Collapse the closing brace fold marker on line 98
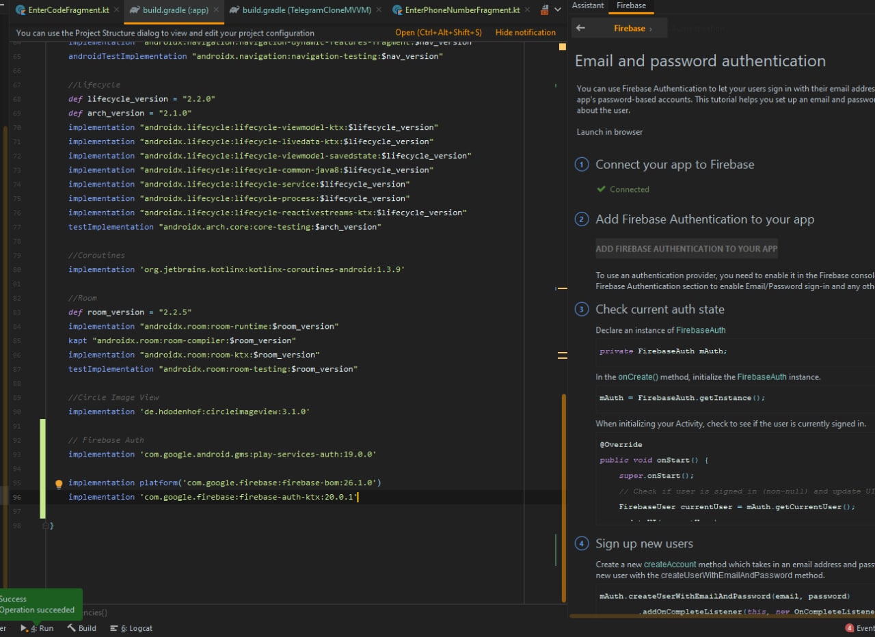The height and width of the screenshot is (637, 875). [46, 526]
